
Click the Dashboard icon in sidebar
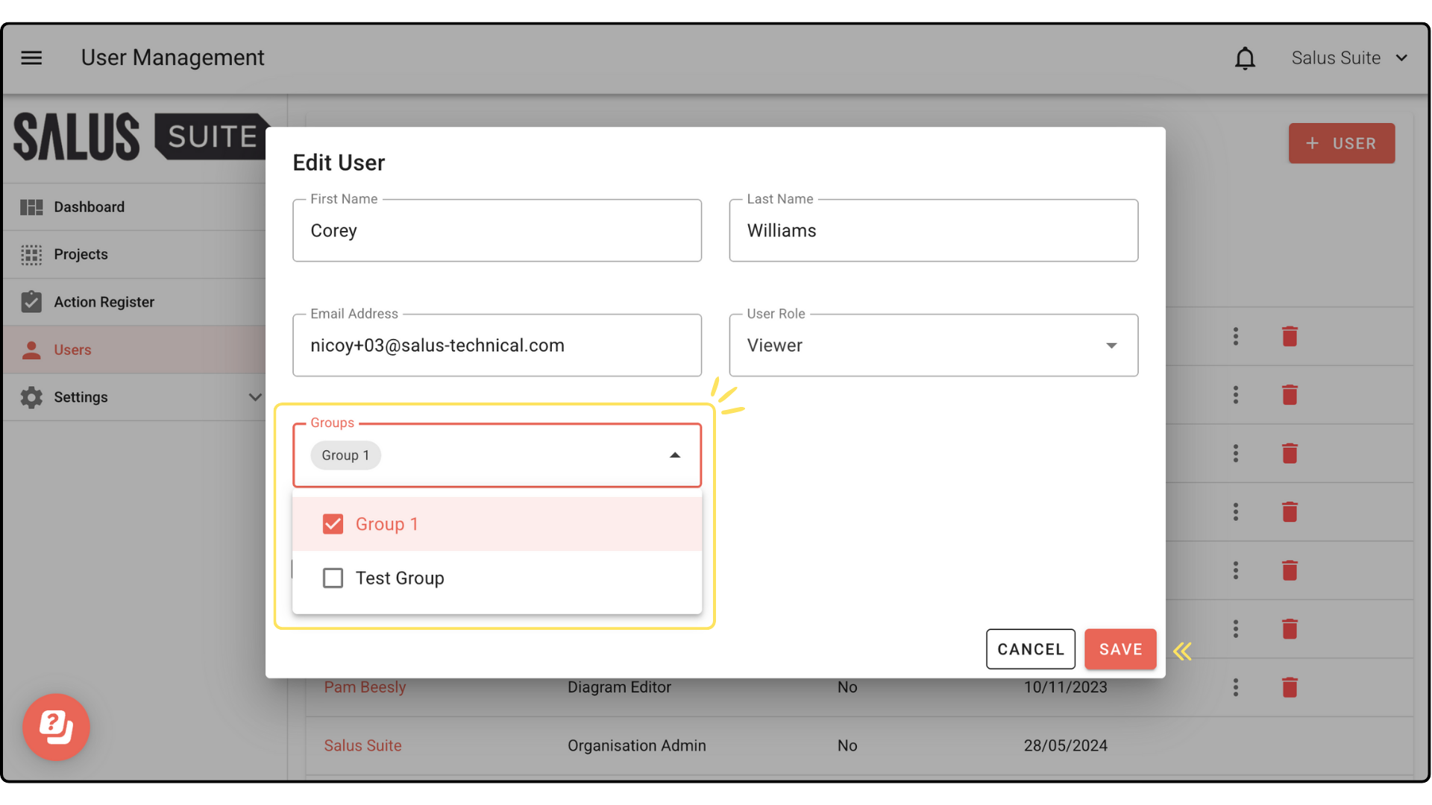pyautogui.click(x=31, y=207)
